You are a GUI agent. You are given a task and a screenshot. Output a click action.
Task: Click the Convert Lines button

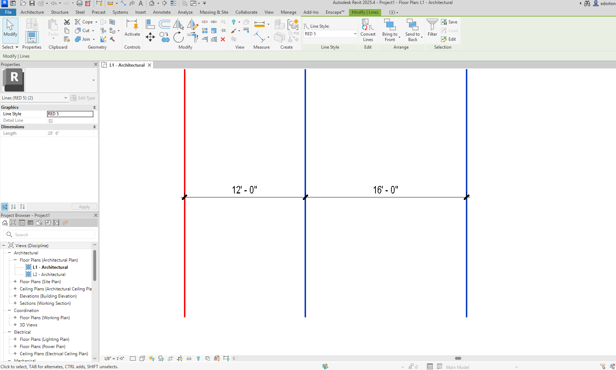[368, 30]
